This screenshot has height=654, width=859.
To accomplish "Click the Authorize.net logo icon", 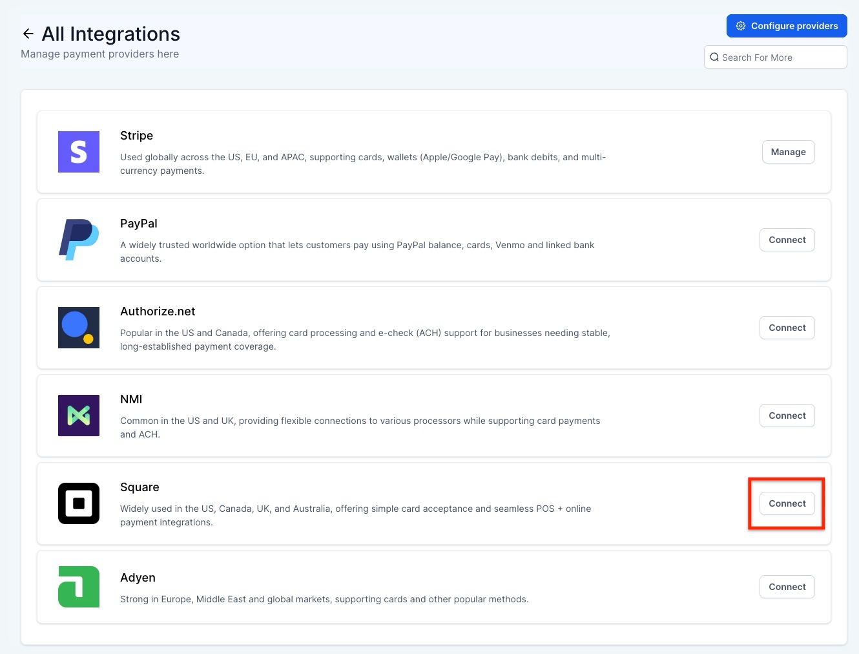I will [x=79, y=328].
